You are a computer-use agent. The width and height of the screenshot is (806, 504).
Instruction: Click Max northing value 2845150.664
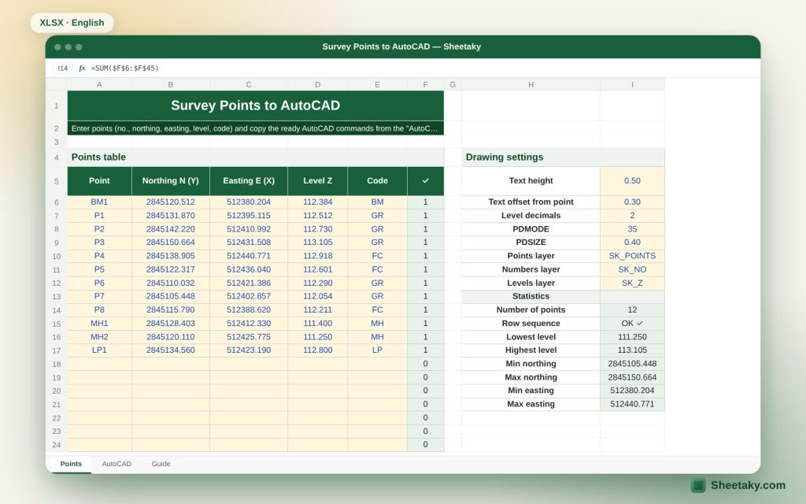632,377
